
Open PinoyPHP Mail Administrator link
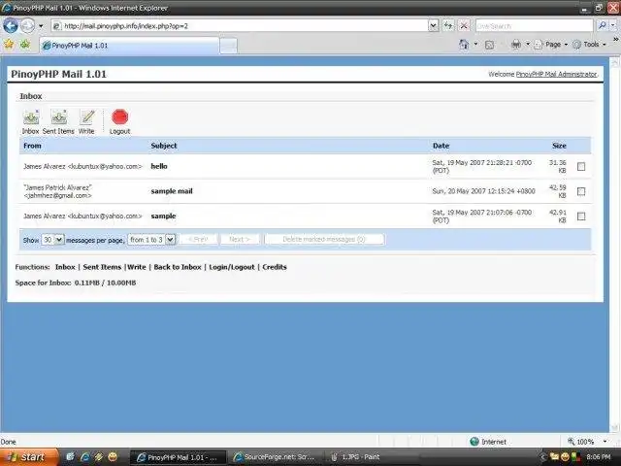pyautogui.click(x=556, y=74)
